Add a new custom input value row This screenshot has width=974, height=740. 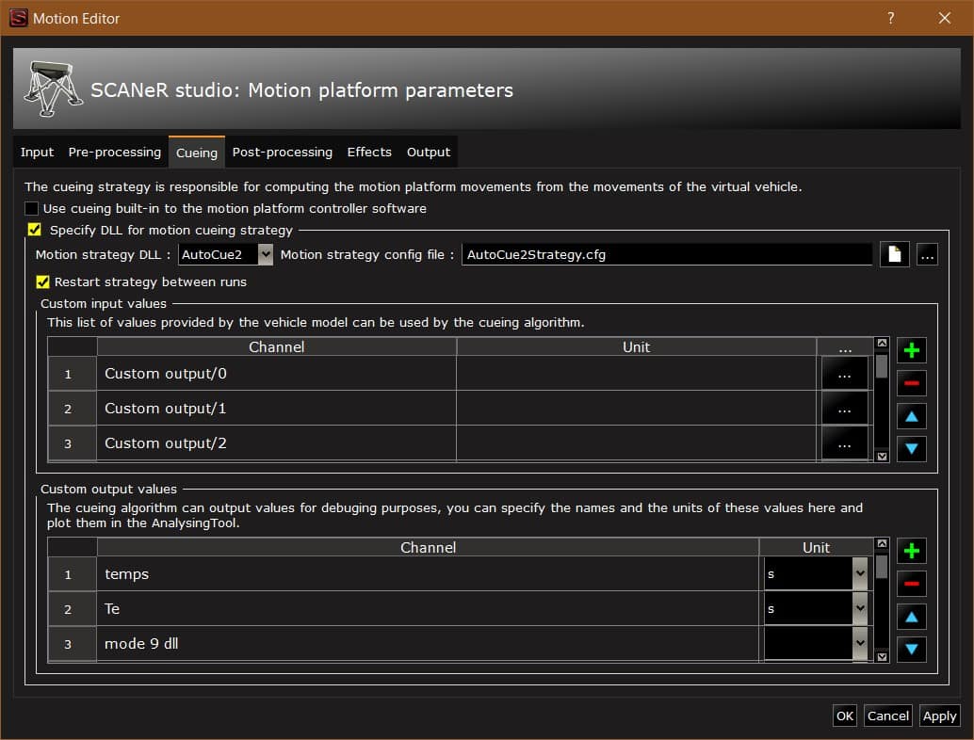coord(911,351)
